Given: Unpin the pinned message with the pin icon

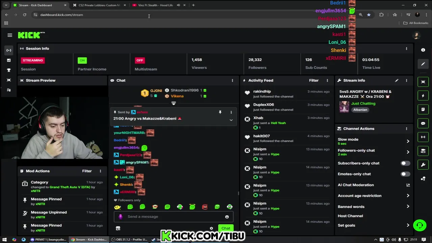Looking at the screenshot, I should pos(220,112).
